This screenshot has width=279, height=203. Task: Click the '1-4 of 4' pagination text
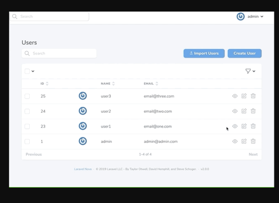[145, 154]
